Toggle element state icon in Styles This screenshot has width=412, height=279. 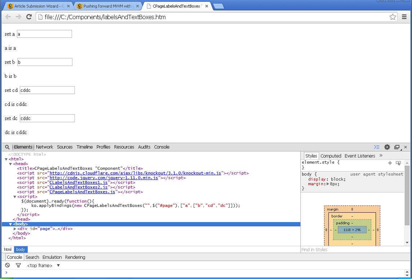click(x=398, y=163)
